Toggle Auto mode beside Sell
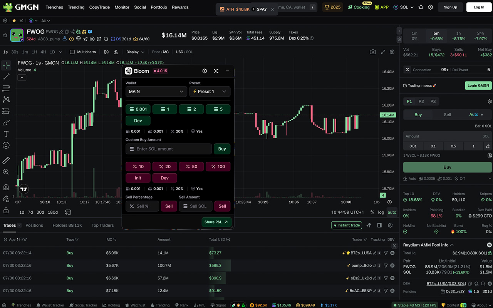The width and height of the screenshot is (493, 308). coord(476,115)
